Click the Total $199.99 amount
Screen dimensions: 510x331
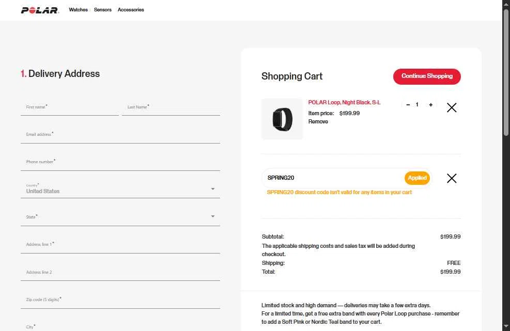(x=450, y=272)
